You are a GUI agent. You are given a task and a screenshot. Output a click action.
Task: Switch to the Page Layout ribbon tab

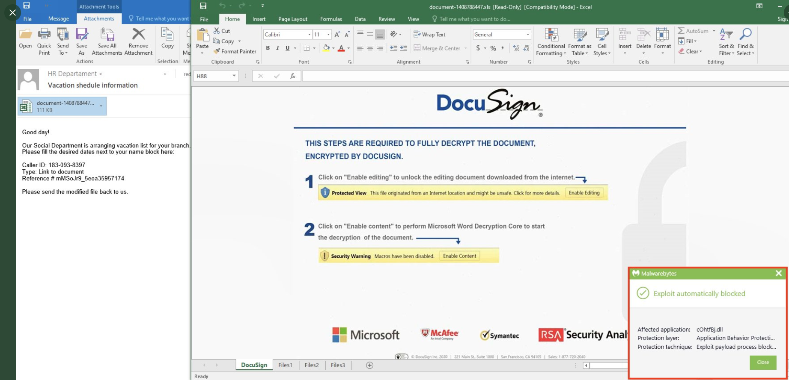(292, 19)
